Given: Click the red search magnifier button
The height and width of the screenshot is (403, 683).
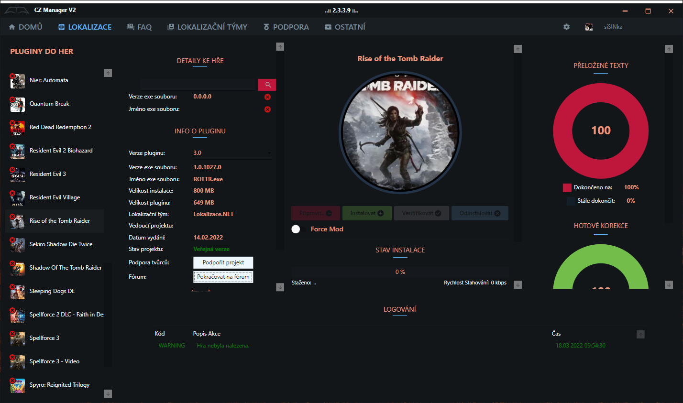Looking at the screenshot, I should coord(267,85).
